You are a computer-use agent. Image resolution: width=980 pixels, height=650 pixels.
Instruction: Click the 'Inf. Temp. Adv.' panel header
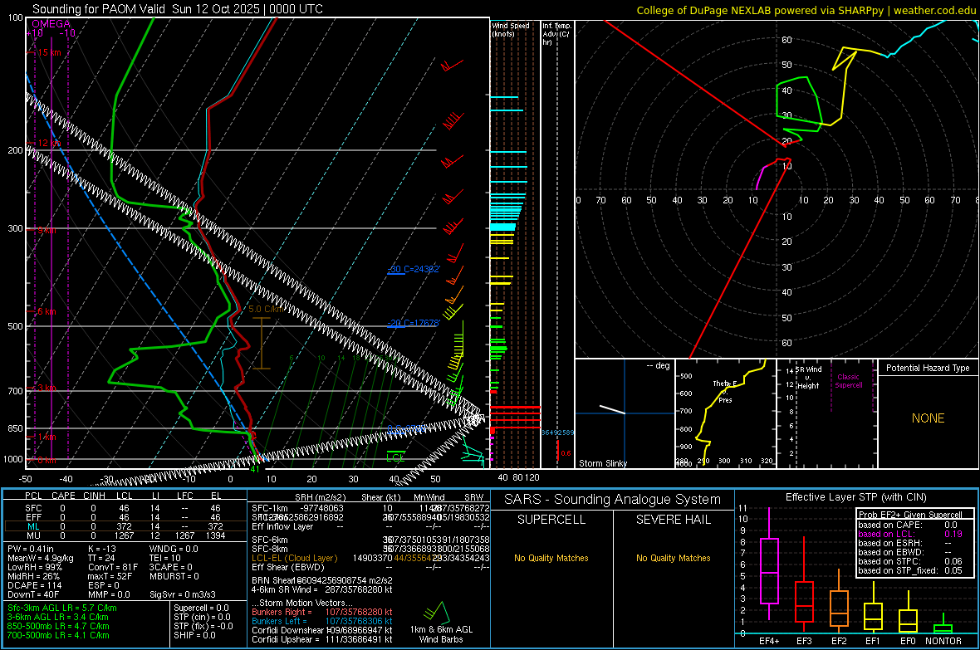click(x=556, y=34)
